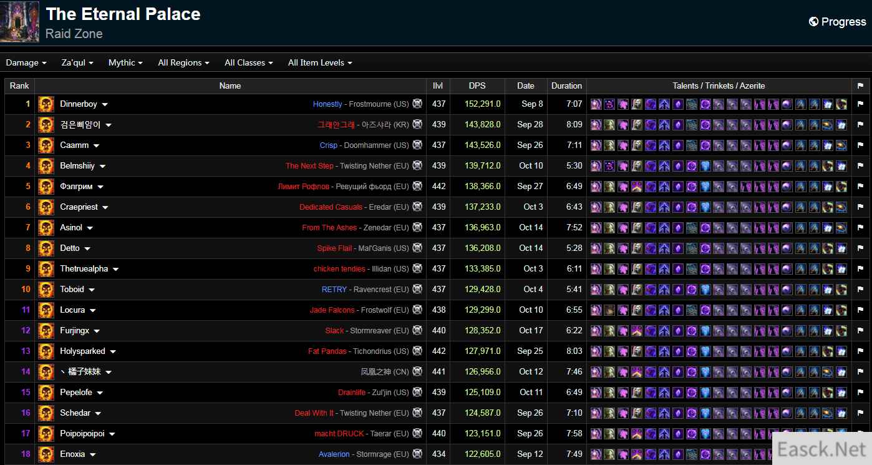
Task: Sort by the DPS column header
Action: (x=477, y=86)
